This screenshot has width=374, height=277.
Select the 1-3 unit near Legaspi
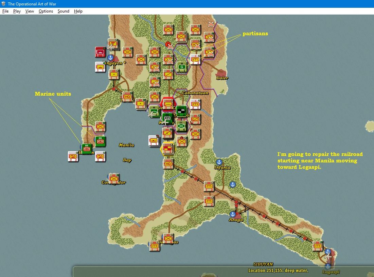pyautogui.click(x=318, y=246)
